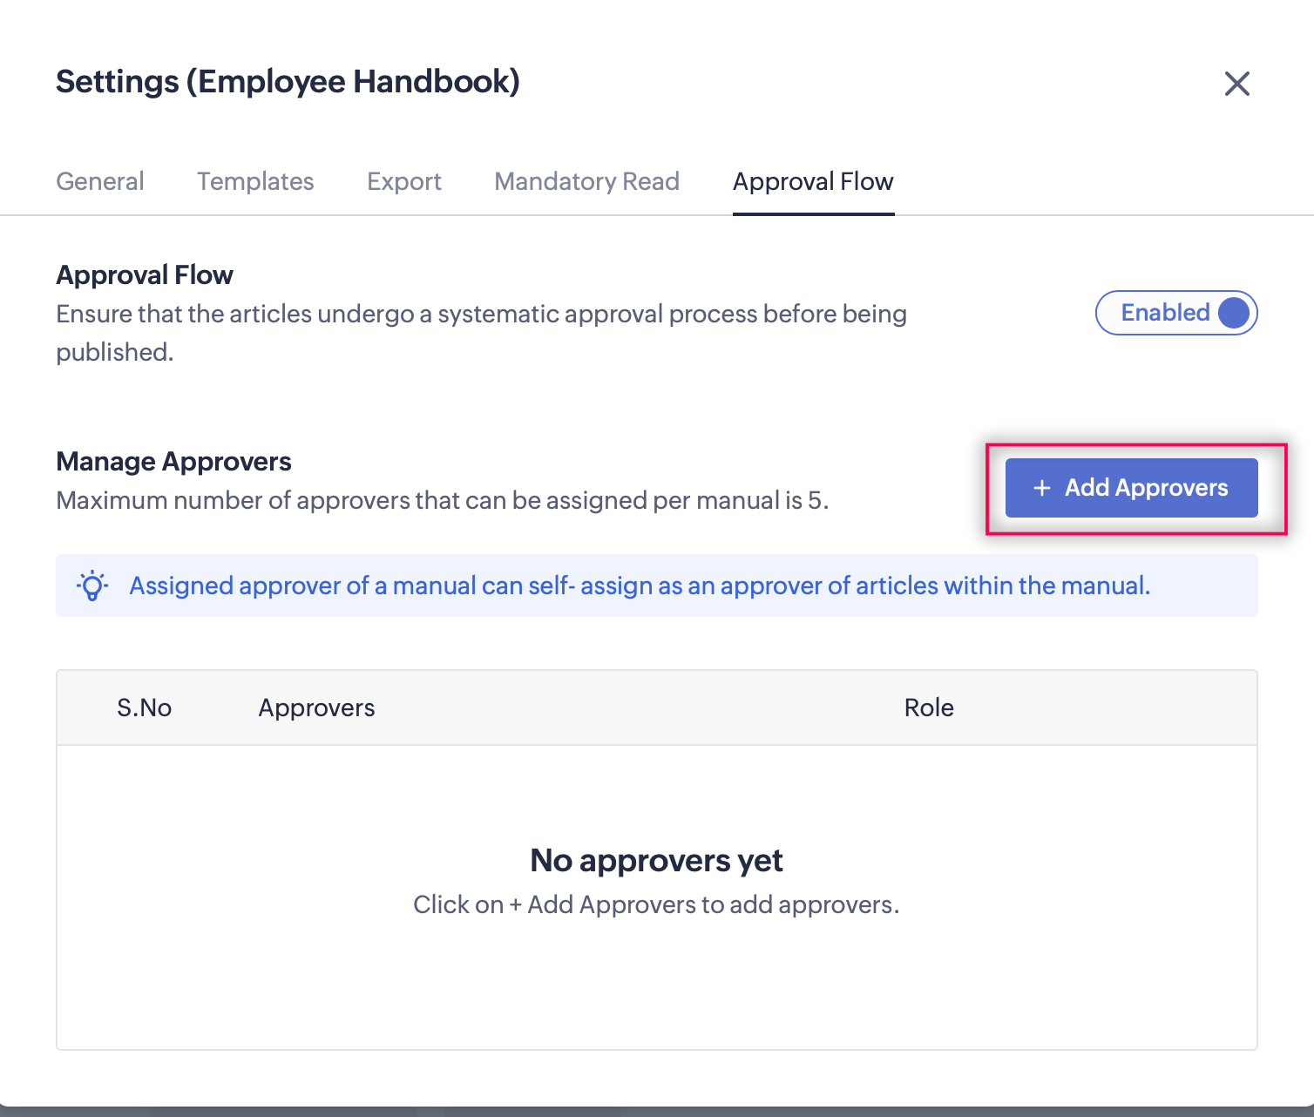Click the Approvers column header
This screenshot has width=1314, height=1117.
316,707
